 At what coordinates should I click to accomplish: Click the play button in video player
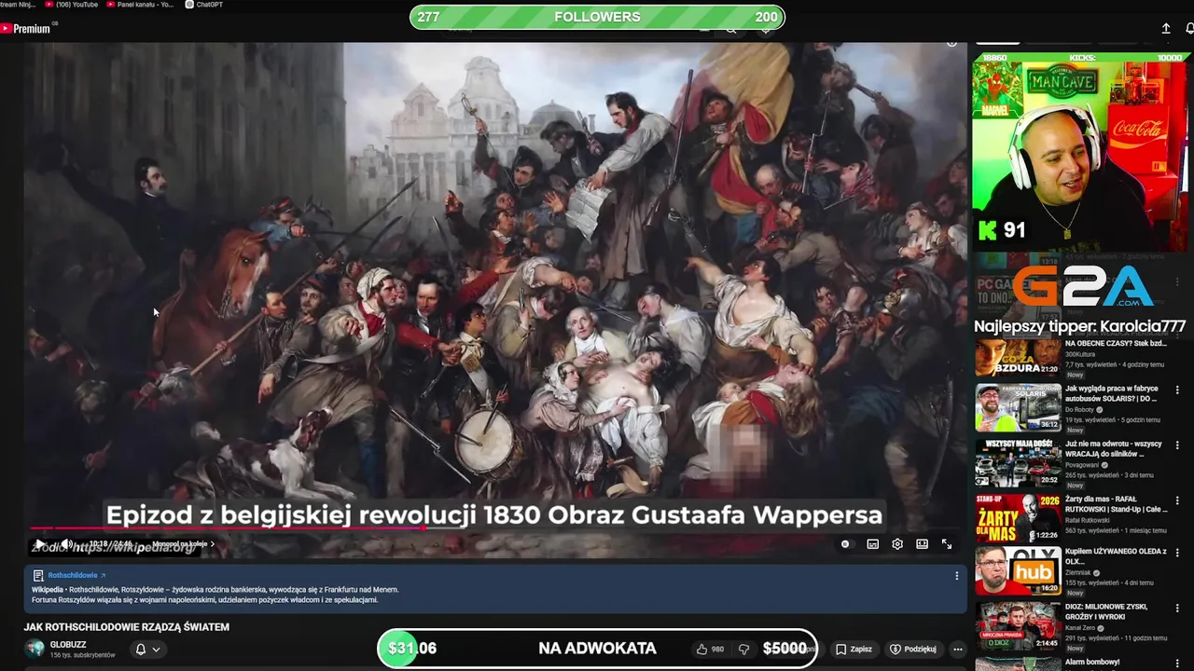tap(40, 544)
